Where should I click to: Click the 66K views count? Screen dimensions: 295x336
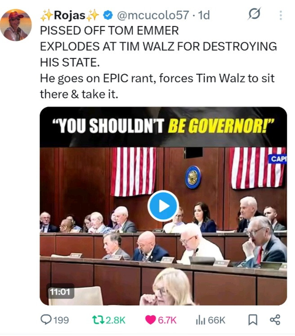point(216,320)
